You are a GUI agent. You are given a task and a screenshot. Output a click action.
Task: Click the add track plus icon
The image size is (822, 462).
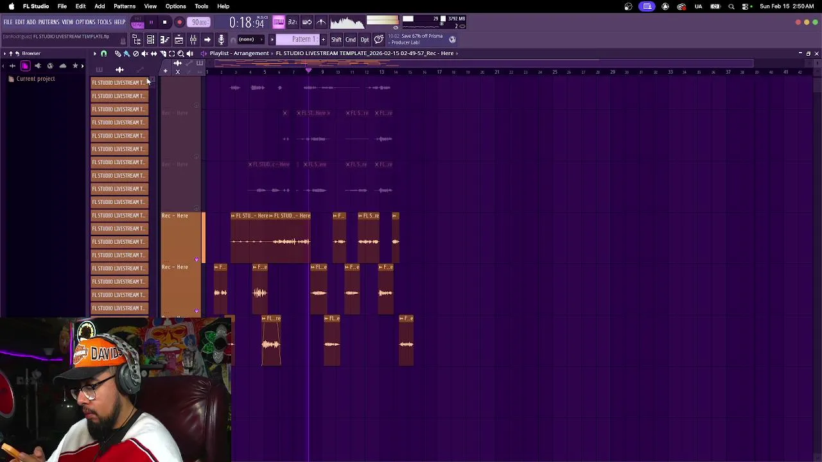click(166, 71)
